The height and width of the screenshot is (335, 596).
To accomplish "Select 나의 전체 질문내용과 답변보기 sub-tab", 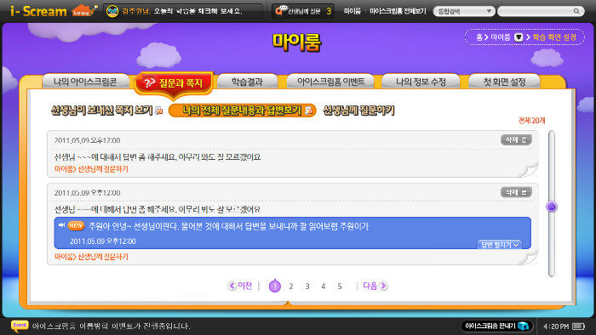I will coord(242,111).
